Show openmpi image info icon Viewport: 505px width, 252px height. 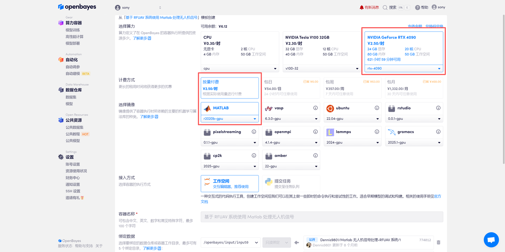pyautogui.click(x=315, y=132)
